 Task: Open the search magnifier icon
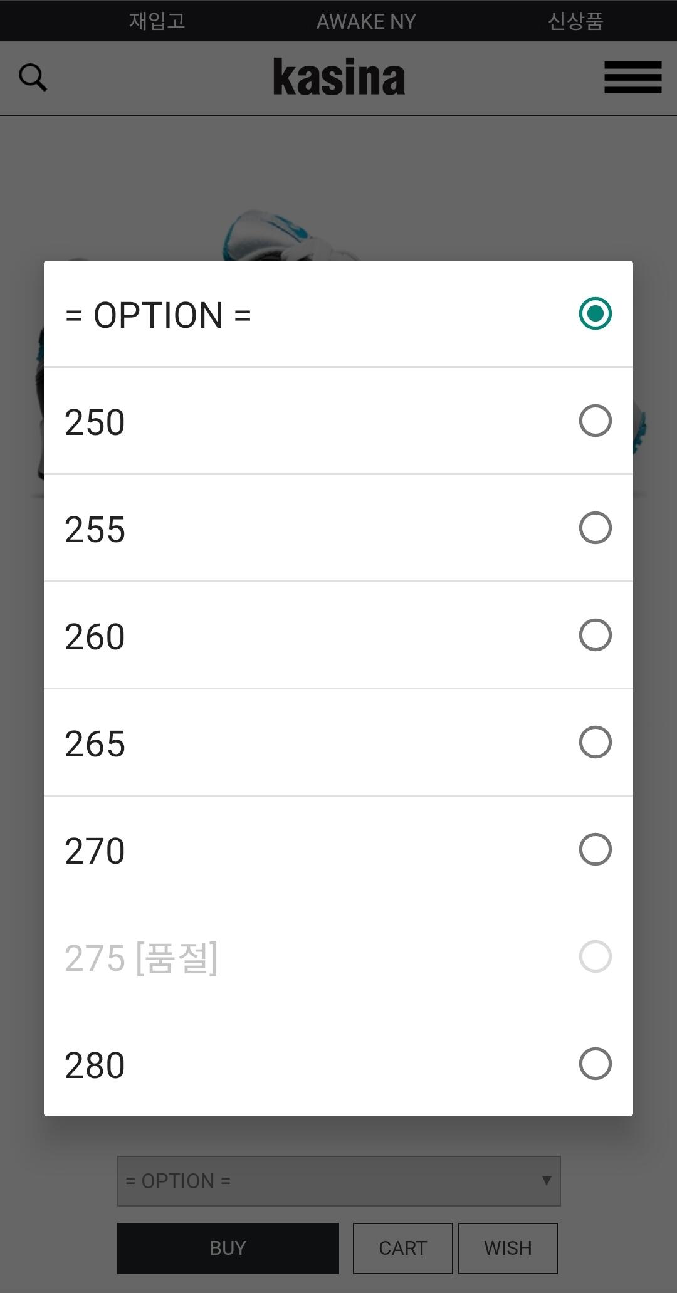point(33,78)
